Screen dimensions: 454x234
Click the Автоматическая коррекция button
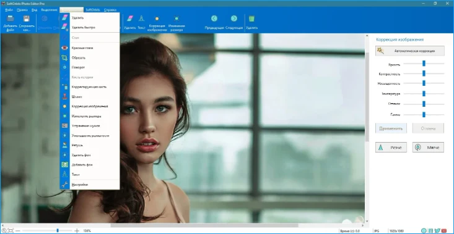coord(409,51)
